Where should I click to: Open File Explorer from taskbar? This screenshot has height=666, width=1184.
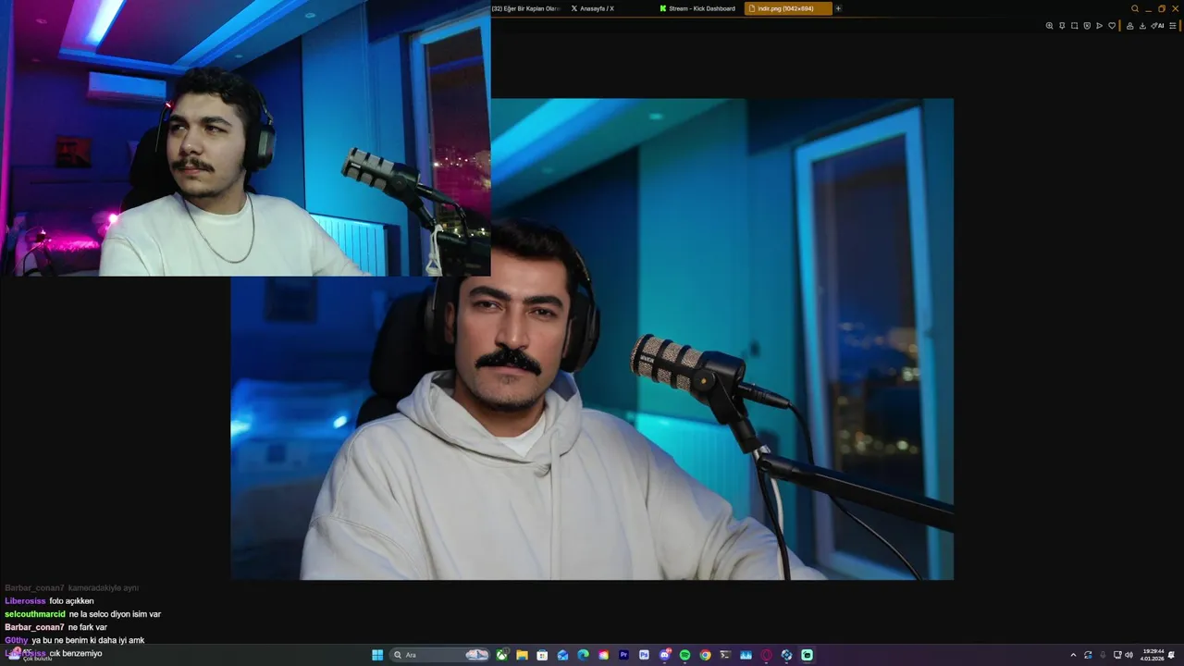[x=522, y=655]
